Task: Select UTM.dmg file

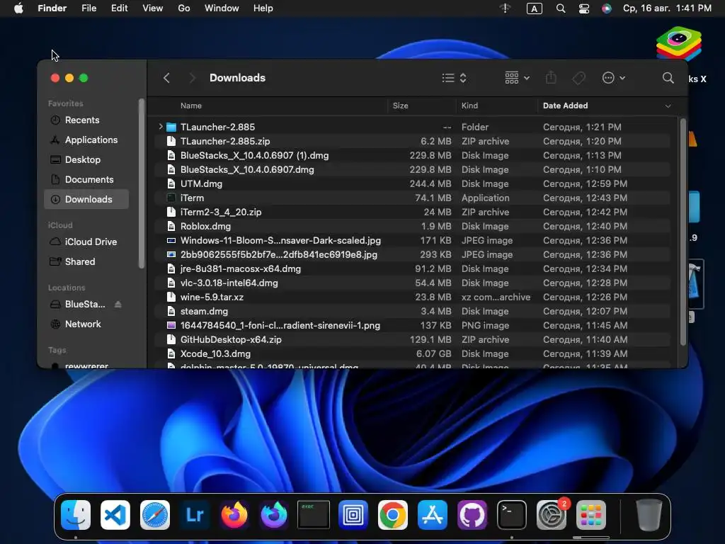Action: coord(413,183)
